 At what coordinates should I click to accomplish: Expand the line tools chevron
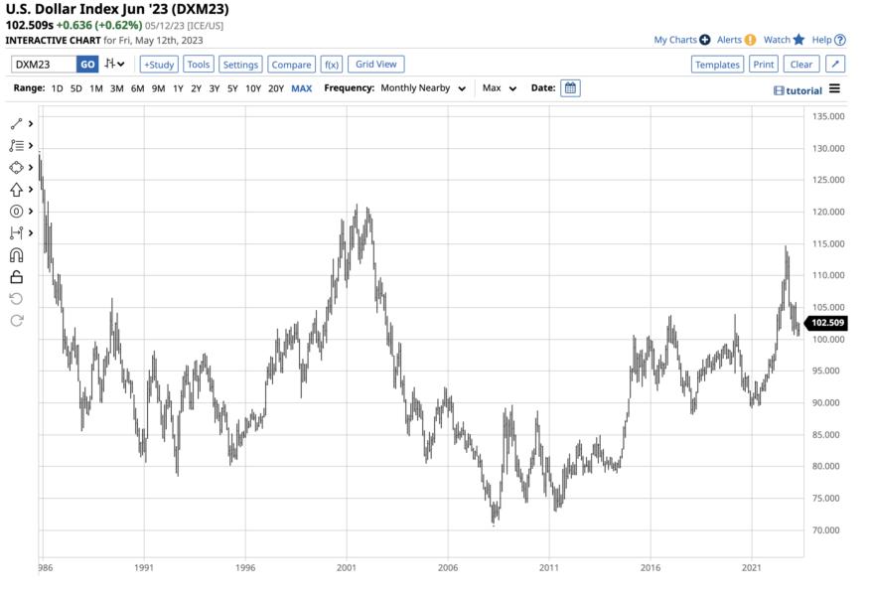pos(31,124)
